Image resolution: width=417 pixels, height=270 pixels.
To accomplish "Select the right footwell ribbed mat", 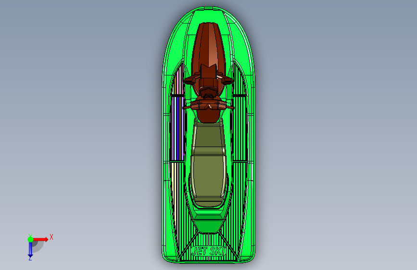I will click(240, 128).
